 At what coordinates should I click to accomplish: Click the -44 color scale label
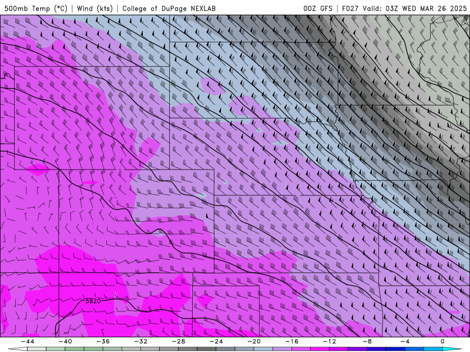tap(27, 341)
